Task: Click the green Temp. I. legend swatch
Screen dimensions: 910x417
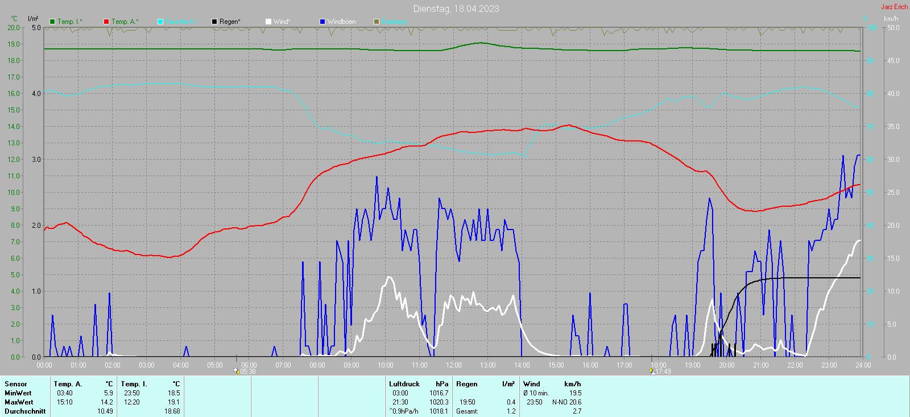Action: [x=52, y=22]
